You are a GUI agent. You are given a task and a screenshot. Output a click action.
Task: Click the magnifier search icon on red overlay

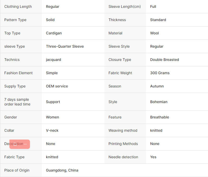click(x=15, y=144)
